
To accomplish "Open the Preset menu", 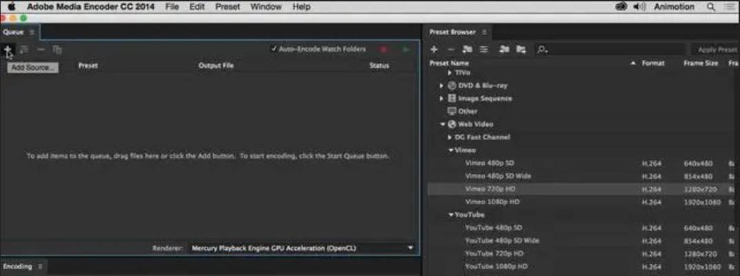I will 228,7.
